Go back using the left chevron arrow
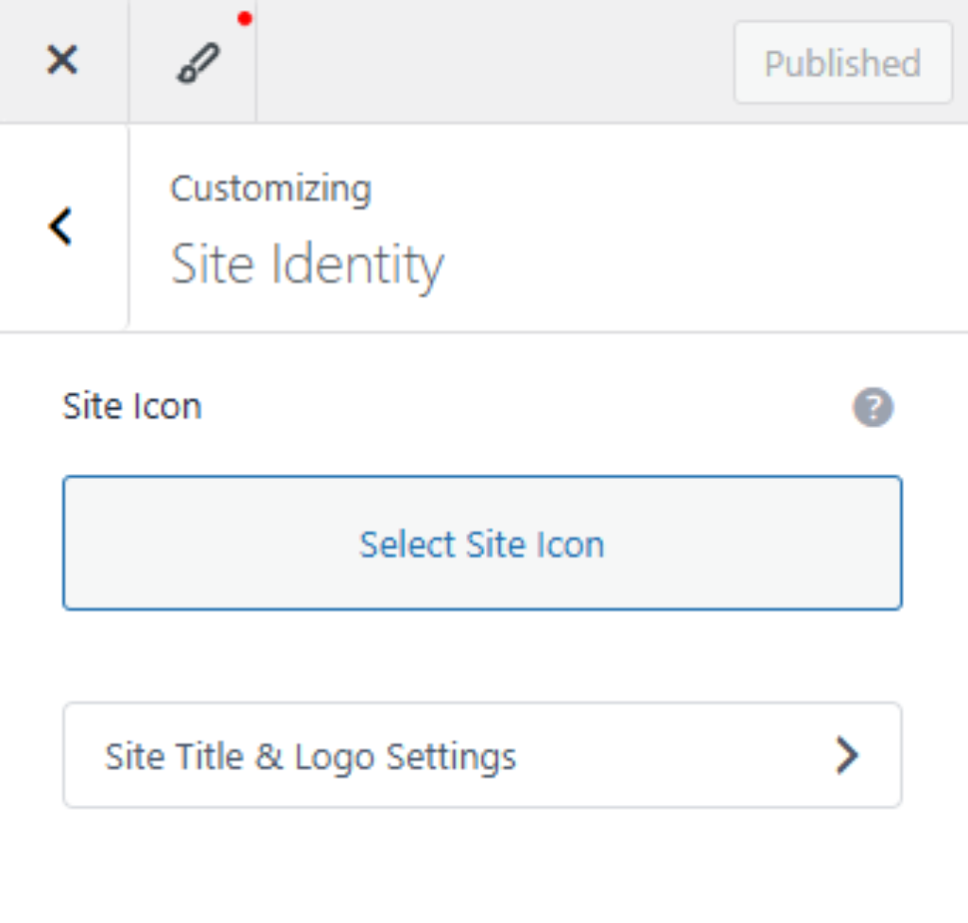The height and width of the screenshot is (923, 968). coord(61,227)
